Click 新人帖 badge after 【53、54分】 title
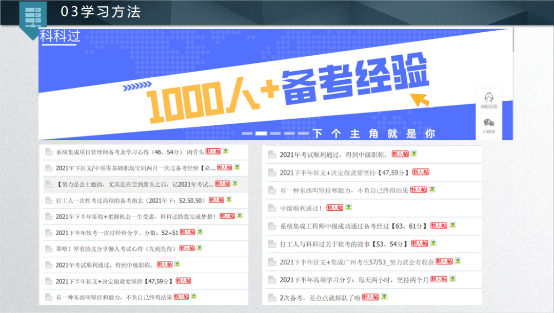Screen dimensions: 554x313 (x=420, y=243)
